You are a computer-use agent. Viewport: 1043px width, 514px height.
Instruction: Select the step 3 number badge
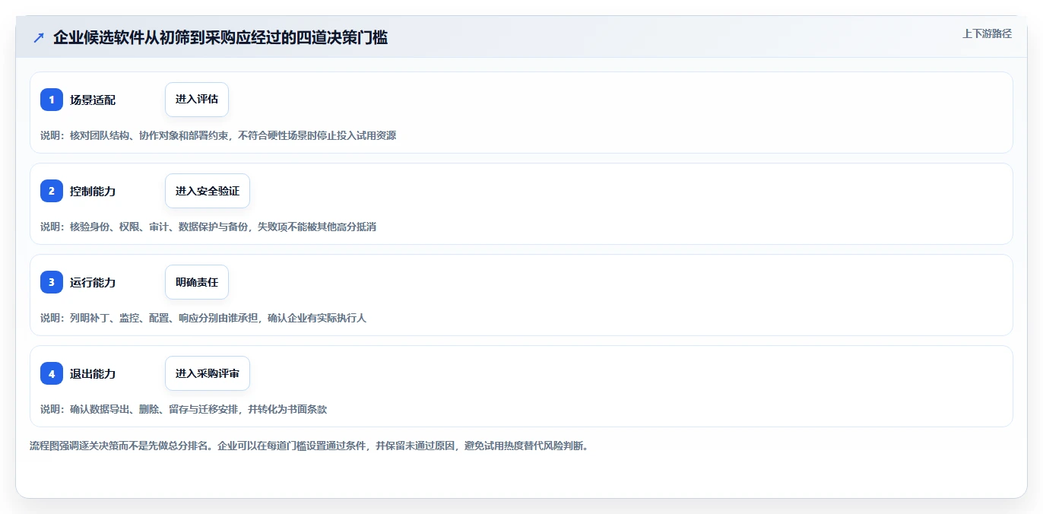coord(52,282)
